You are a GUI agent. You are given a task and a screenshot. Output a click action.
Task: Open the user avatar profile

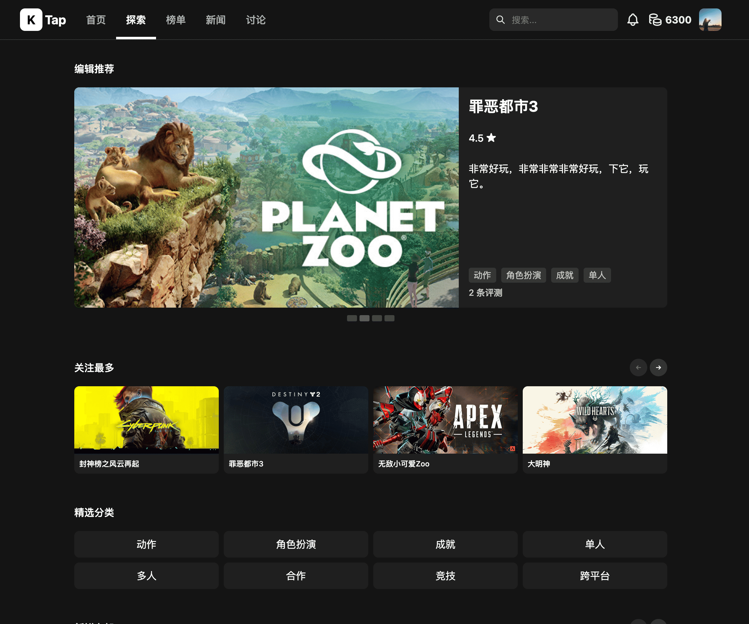tap(710, 20)
